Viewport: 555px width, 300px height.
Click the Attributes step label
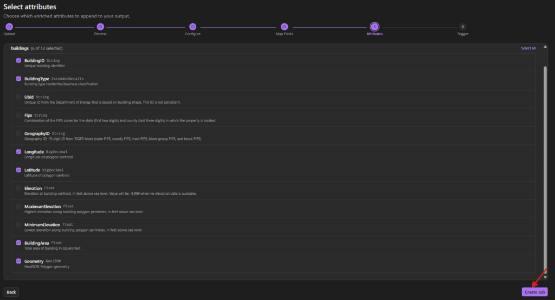coord(375,34)
